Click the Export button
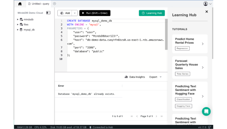Screen dimensions: 227x129 pos(153,77)
